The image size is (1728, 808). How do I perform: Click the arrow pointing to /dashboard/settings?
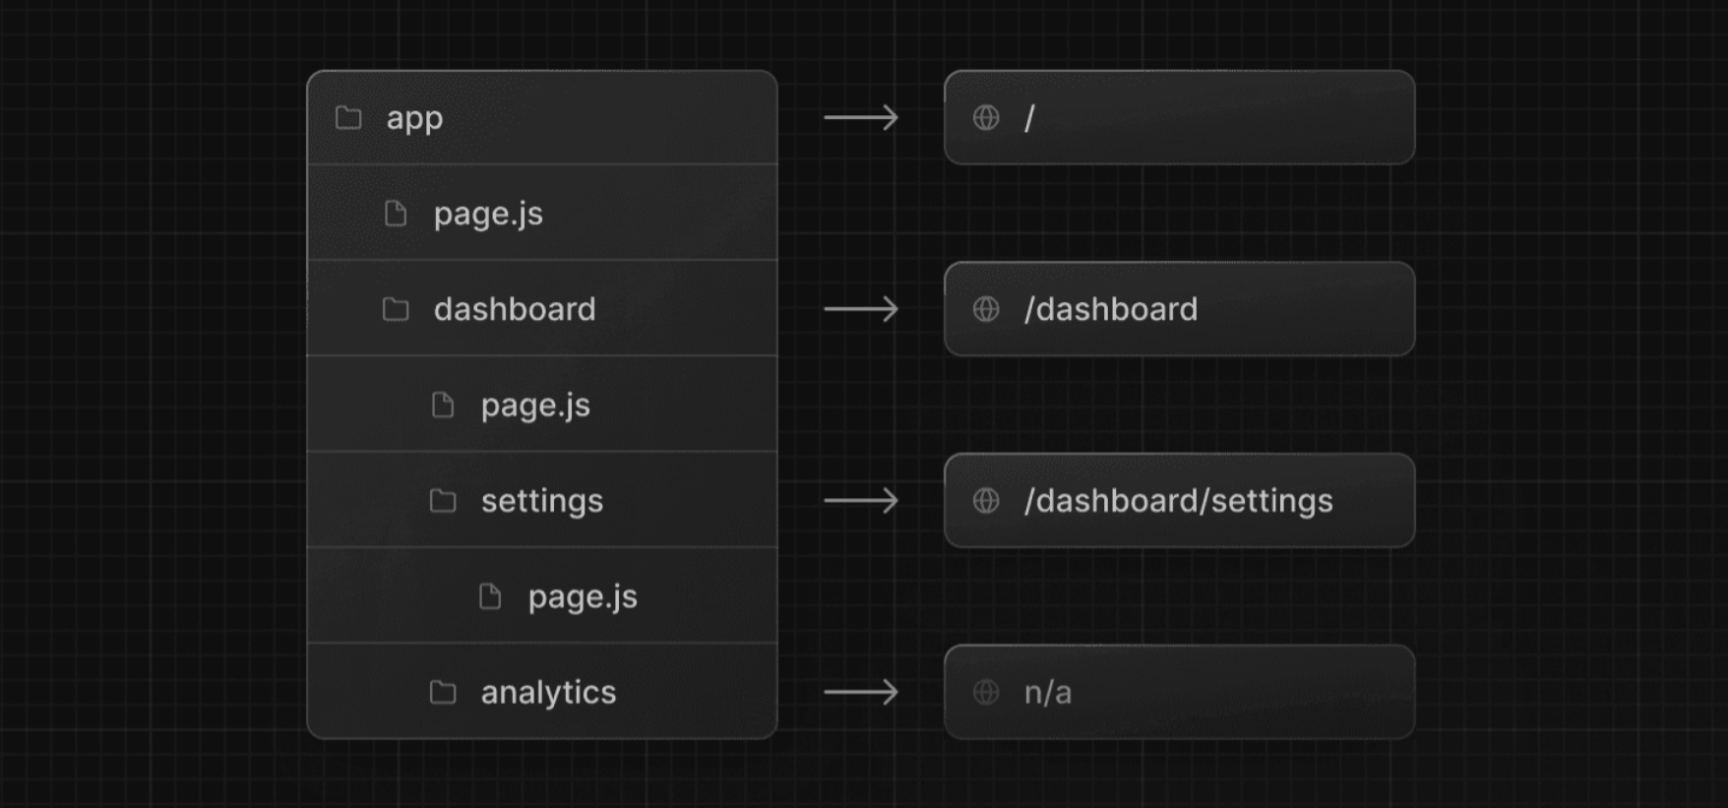pyautogui.click(x=861, y=501)
